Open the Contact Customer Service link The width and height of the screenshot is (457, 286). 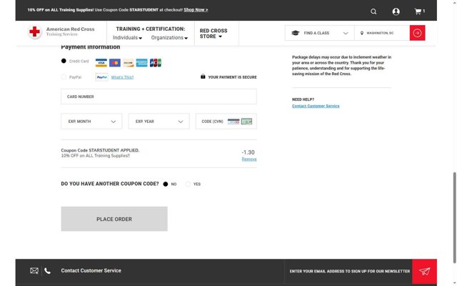(x=316, y=106)
